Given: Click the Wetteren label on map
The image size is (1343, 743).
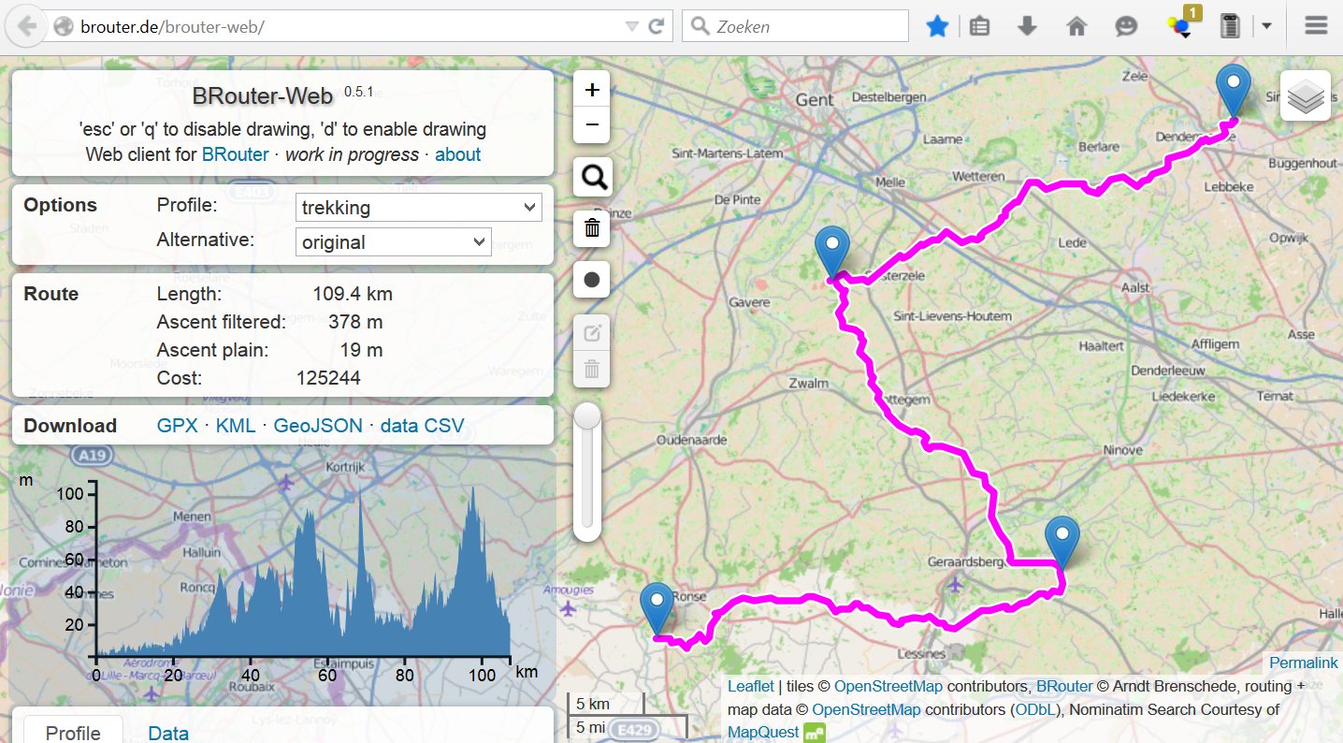Looking at the screenshot, I should click(x=978, y=176).
